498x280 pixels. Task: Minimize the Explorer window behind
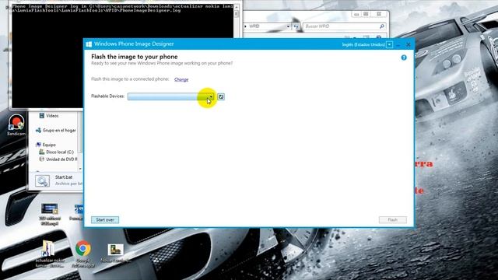coord(356,14)
